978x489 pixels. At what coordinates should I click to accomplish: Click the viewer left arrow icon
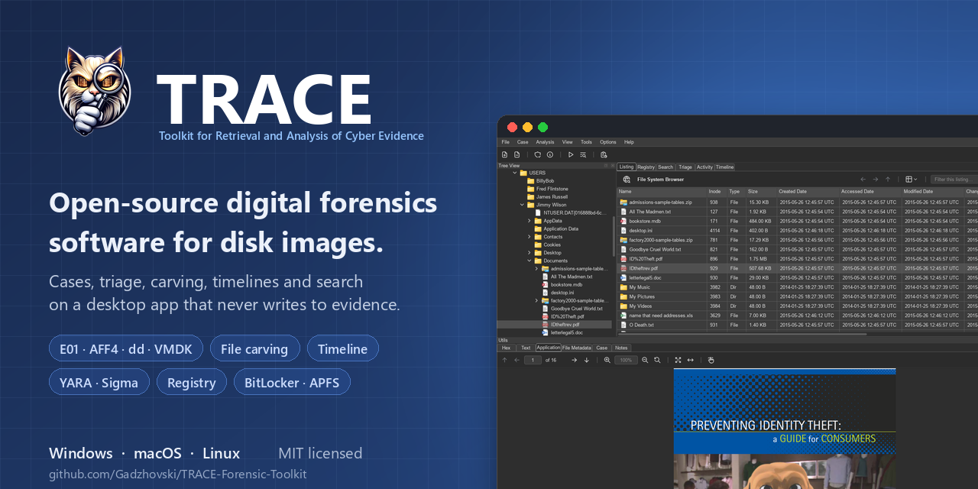pos(517,360)
